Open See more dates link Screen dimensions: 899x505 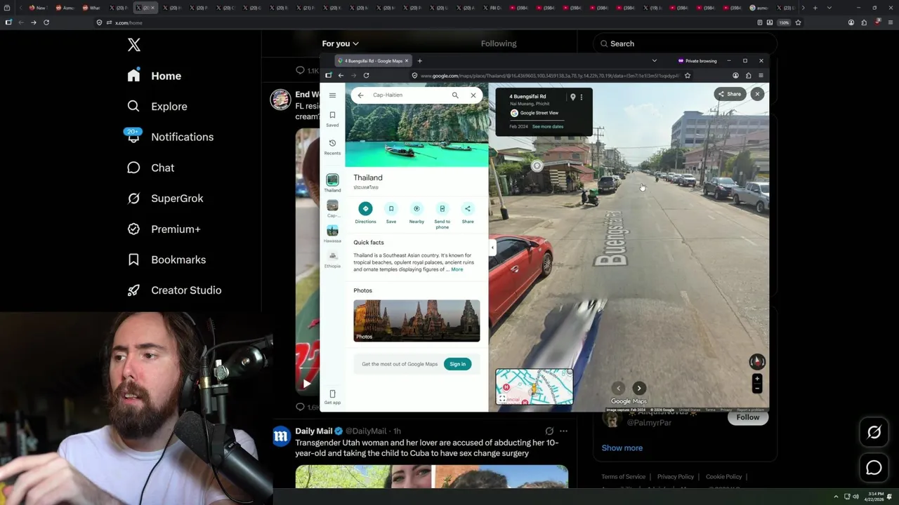pos(548,127)
